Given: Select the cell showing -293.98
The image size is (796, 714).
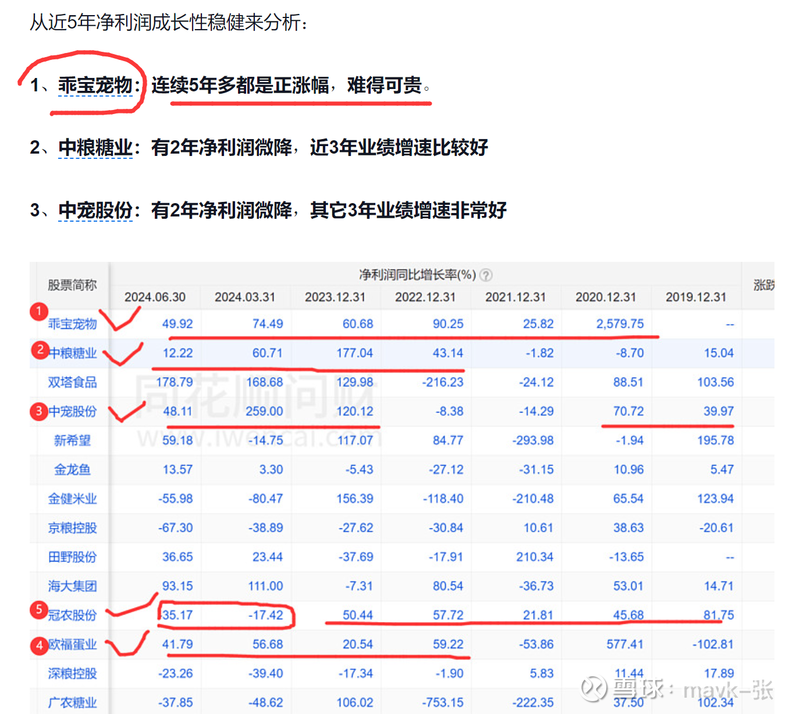Looking at the screenshot, I should pos(533,440).
